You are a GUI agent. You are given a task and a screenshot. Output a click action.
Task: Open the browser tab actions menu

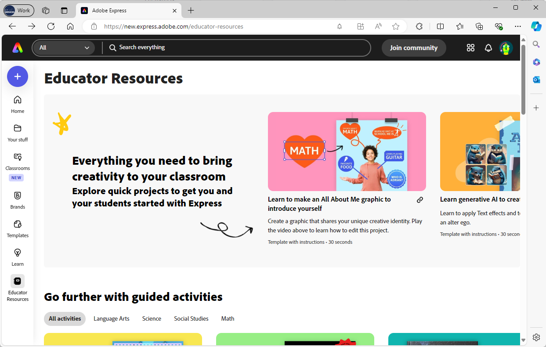(65, 11)
